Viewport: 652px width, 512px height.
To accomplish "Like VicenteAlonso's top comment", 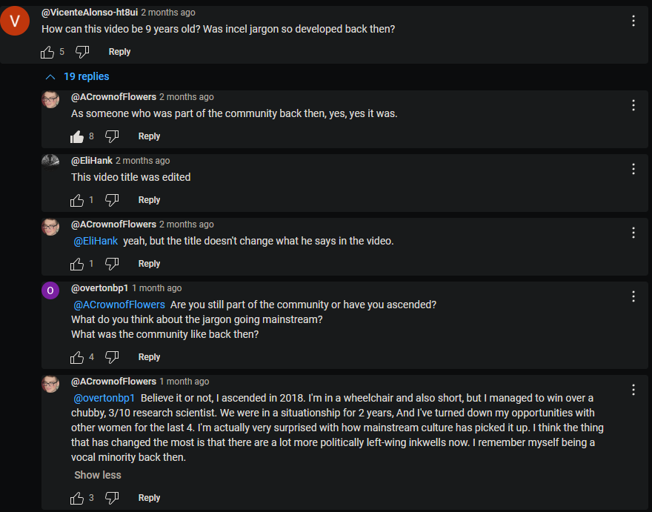I will tap(47, 52).
